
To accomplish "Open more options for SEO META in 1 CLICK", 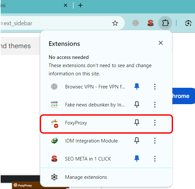I will tap(155, 159).
